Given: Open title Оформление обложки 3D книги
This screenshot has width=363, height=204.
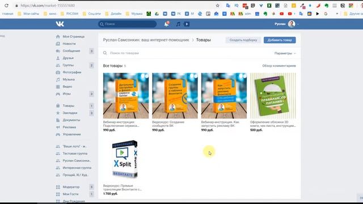Looking at the screenshot, I should coord(273,124).
